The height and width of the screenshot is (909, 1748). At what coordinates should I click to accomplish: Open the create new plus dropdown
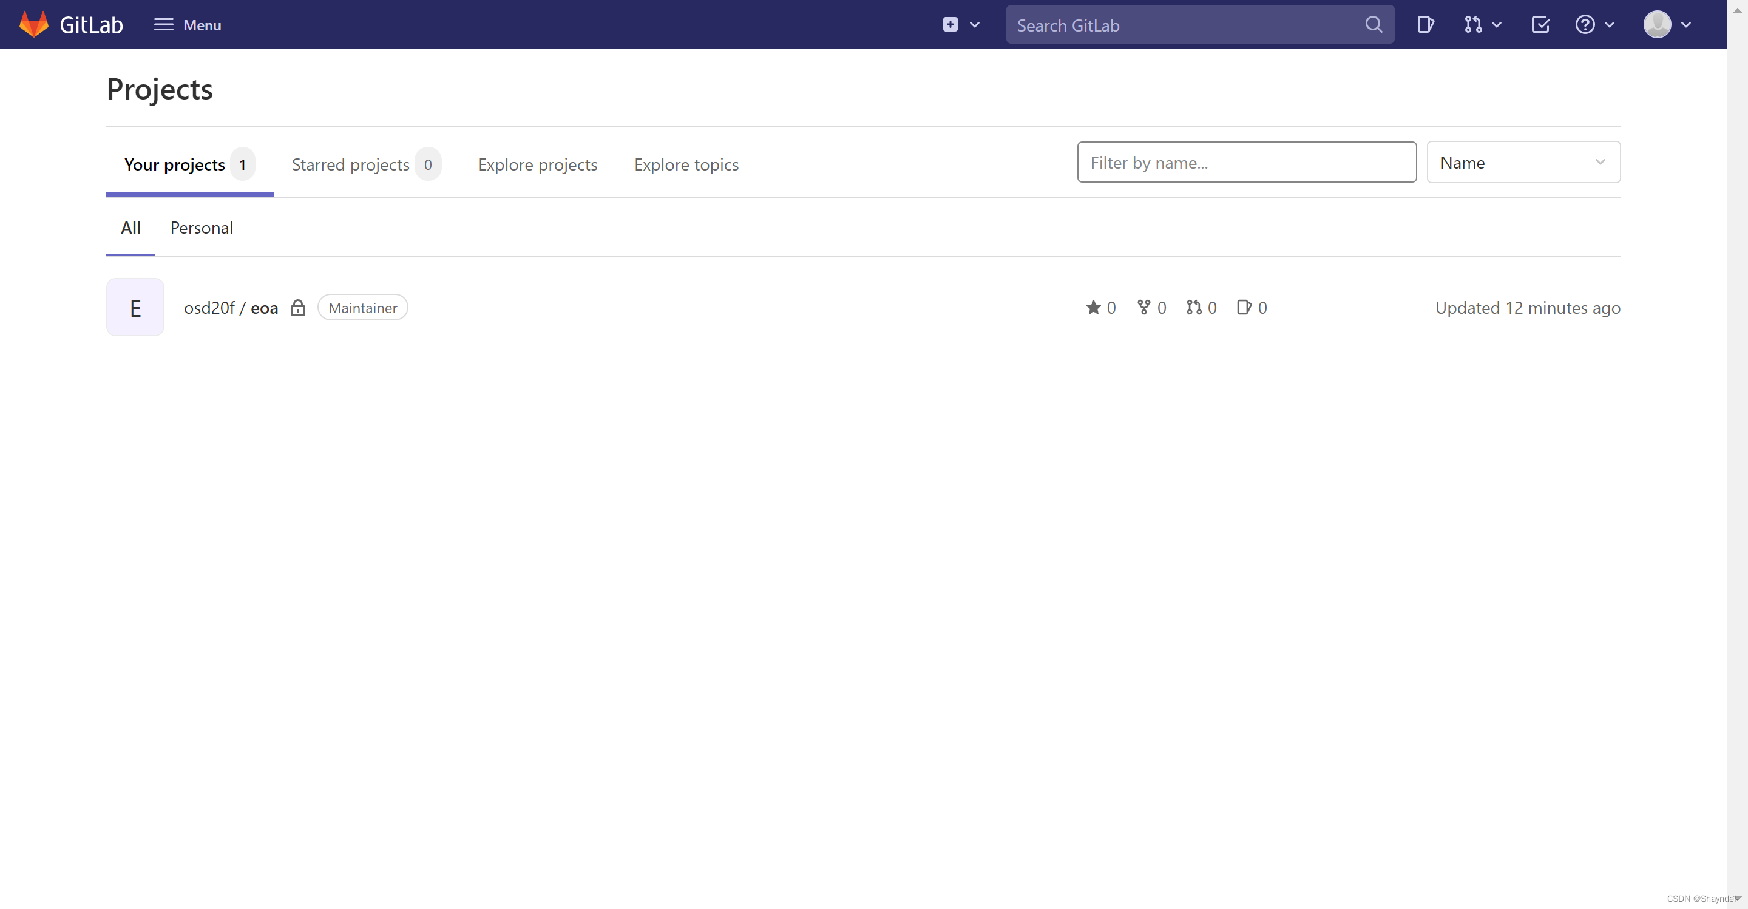[960, 25]
